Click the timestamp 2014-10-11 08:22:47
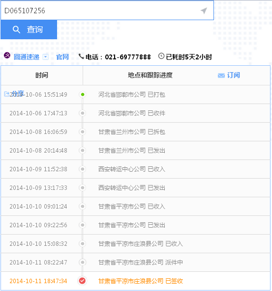The image size is (272, 291). point(38,263)
